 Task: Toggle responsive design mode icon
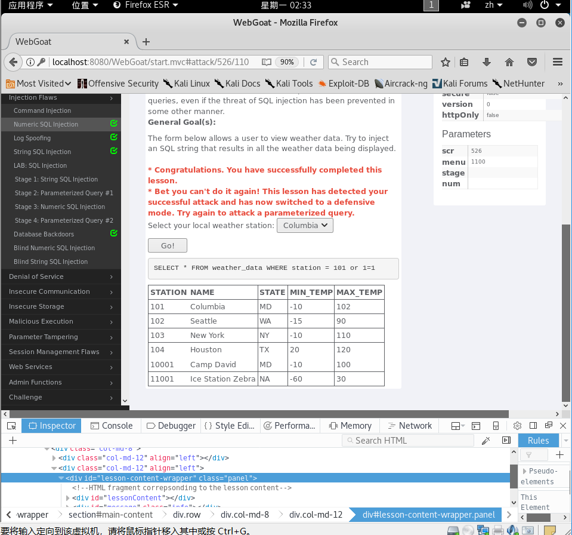496,426
